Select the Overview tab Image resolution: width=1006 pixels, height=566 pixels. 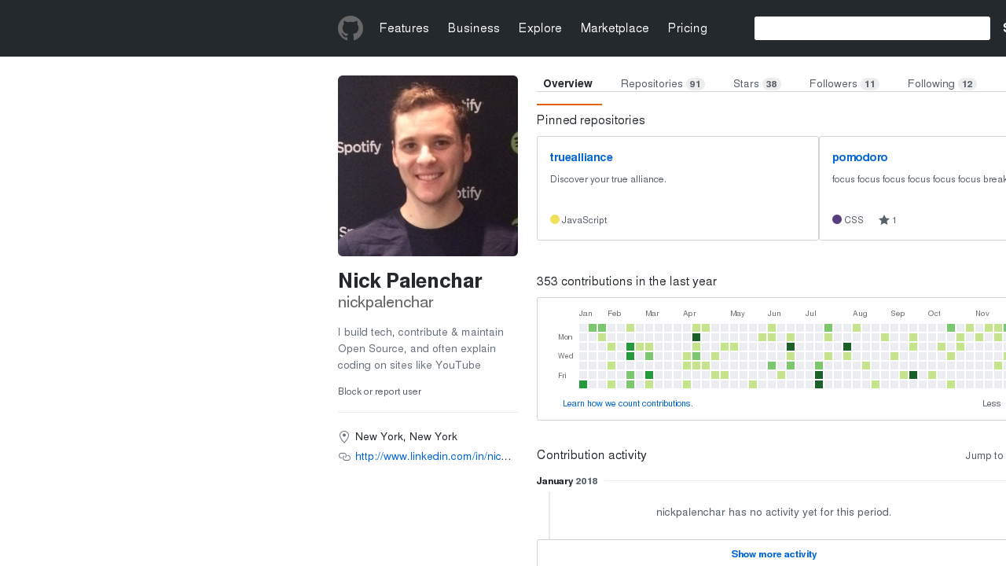567,84
